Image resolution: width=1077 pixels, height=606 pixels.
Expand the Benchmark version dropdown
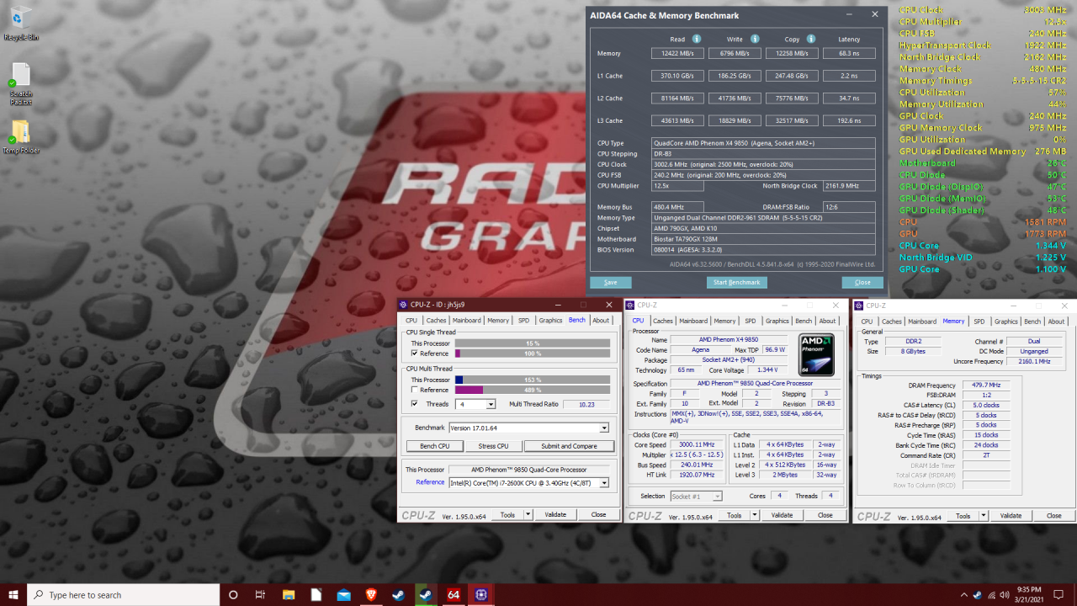[604, 428]
